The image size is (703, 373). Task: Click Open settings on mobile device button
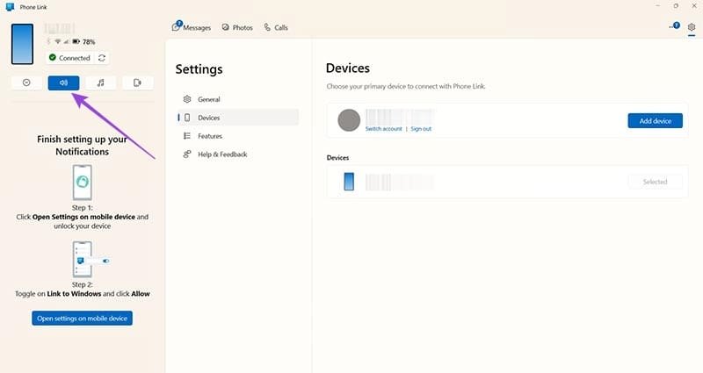[x=82, y=319]
